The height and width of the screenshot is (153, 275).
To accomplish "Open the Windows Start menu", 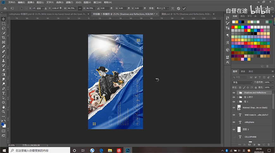I will (4, 150).
